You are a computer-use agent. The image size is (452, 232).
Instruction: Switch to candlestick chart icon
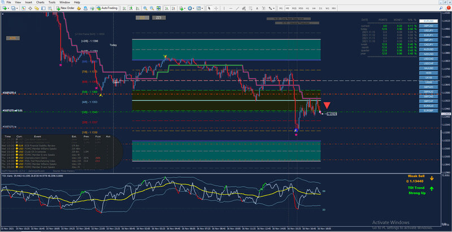[x=131, y=8]
